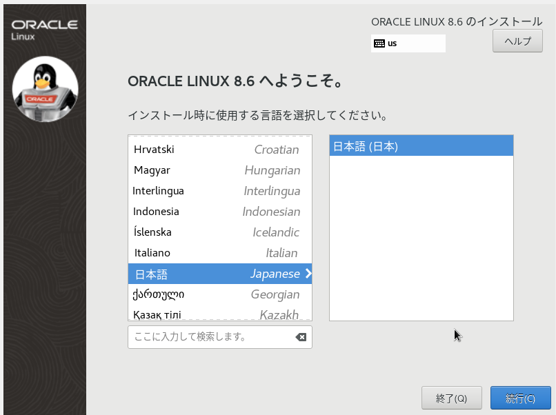Pick Íslenska Icelandic language
This screenshot has height=415, width=556.
pos(220,232)
